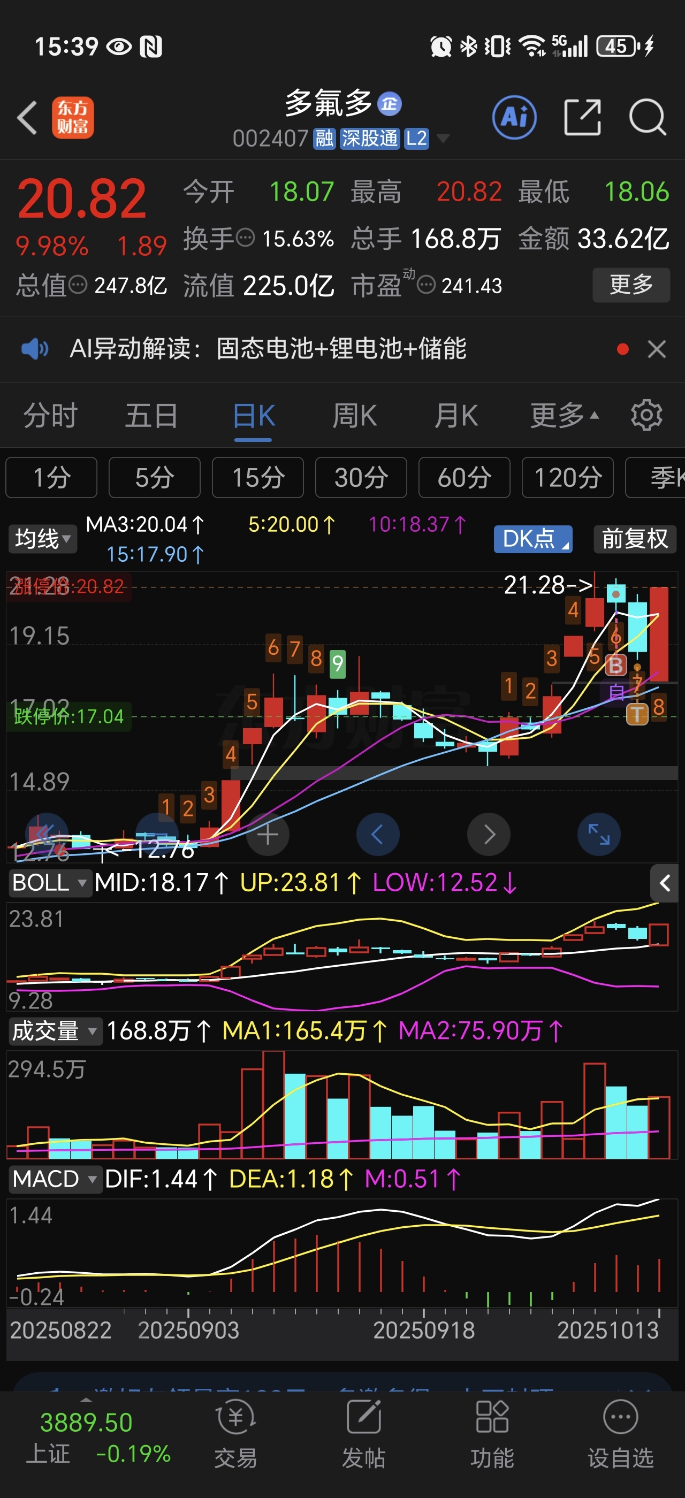This screenshot has width=685, height=1498.
Task: Tap 更多 to show more quote data
Action: tap(631, 285)
